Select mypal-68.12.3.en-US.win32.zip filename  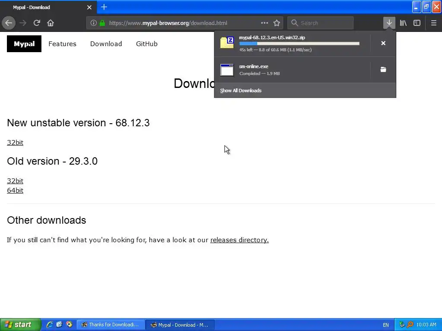[x=272, y=37]
